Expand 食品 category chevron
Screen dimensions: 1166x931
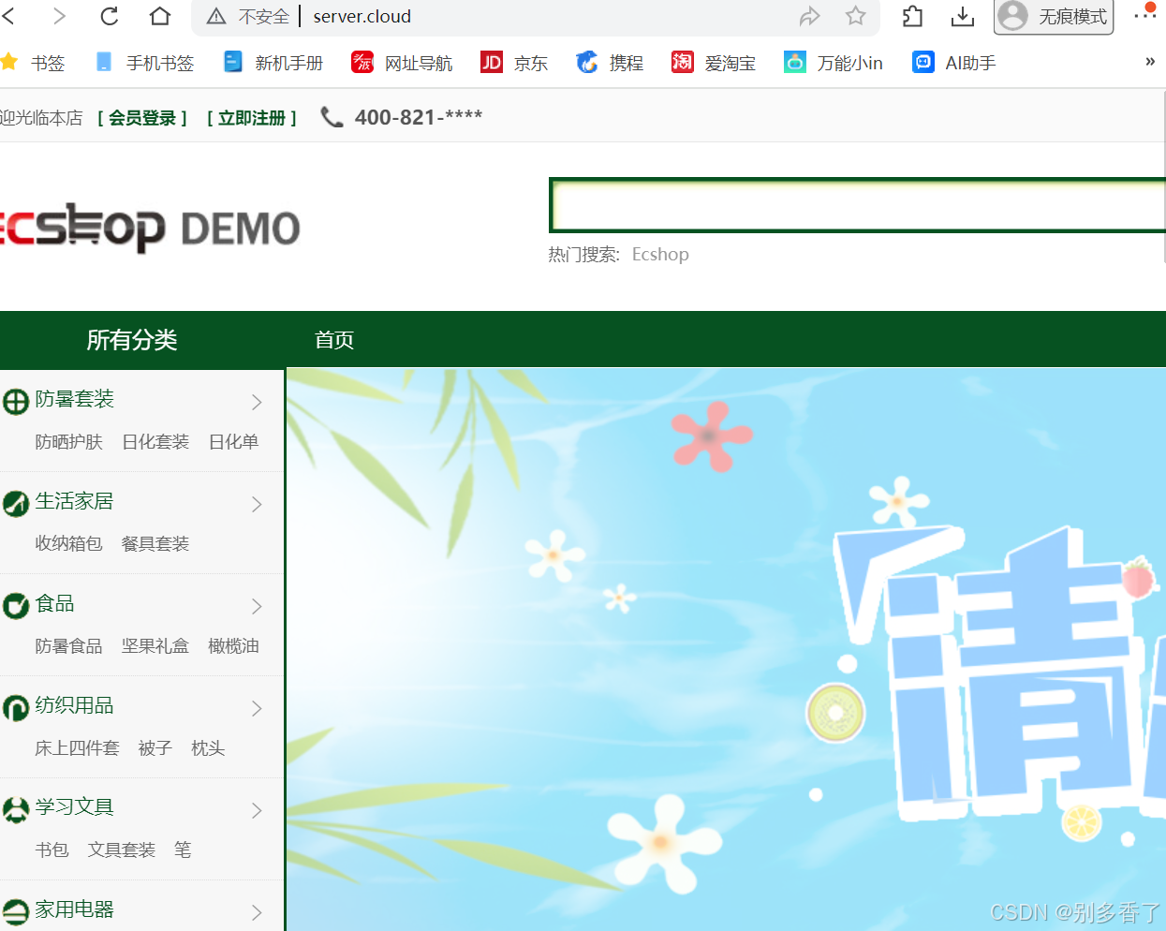(257, 606)
